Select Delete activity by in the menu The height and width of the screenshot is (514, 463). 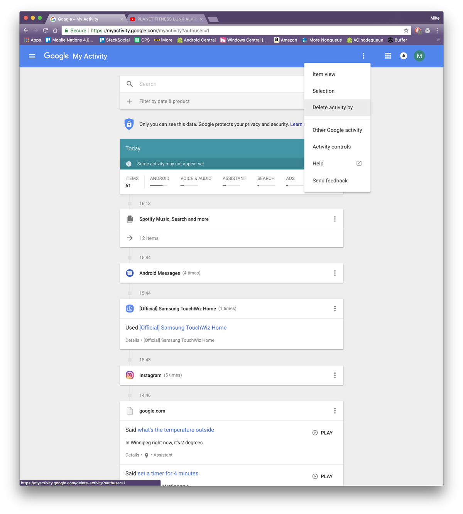(333, 107)
